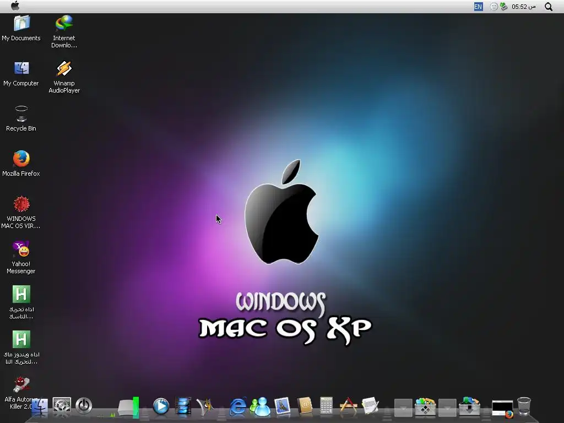Viewport: 564px width, 423px height.
Task: Select the Yahoo! Messenger desktop icon
Action: [x=21, y=258]
